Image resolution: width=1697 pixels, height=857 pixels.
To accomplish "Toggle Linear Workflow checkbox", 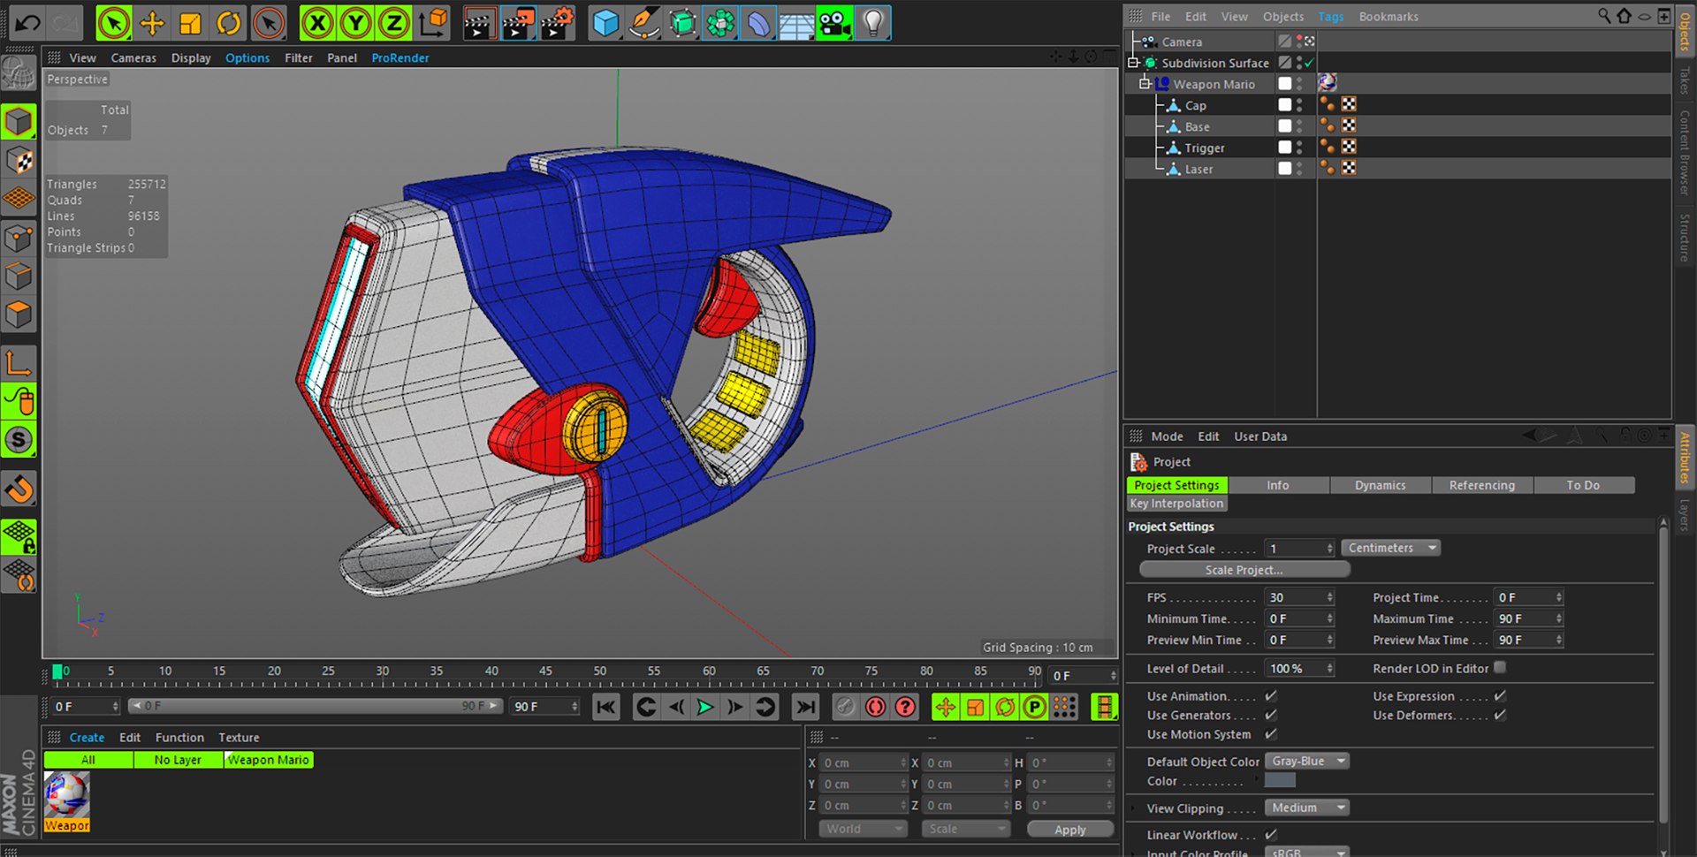I will coord(1271,835).
